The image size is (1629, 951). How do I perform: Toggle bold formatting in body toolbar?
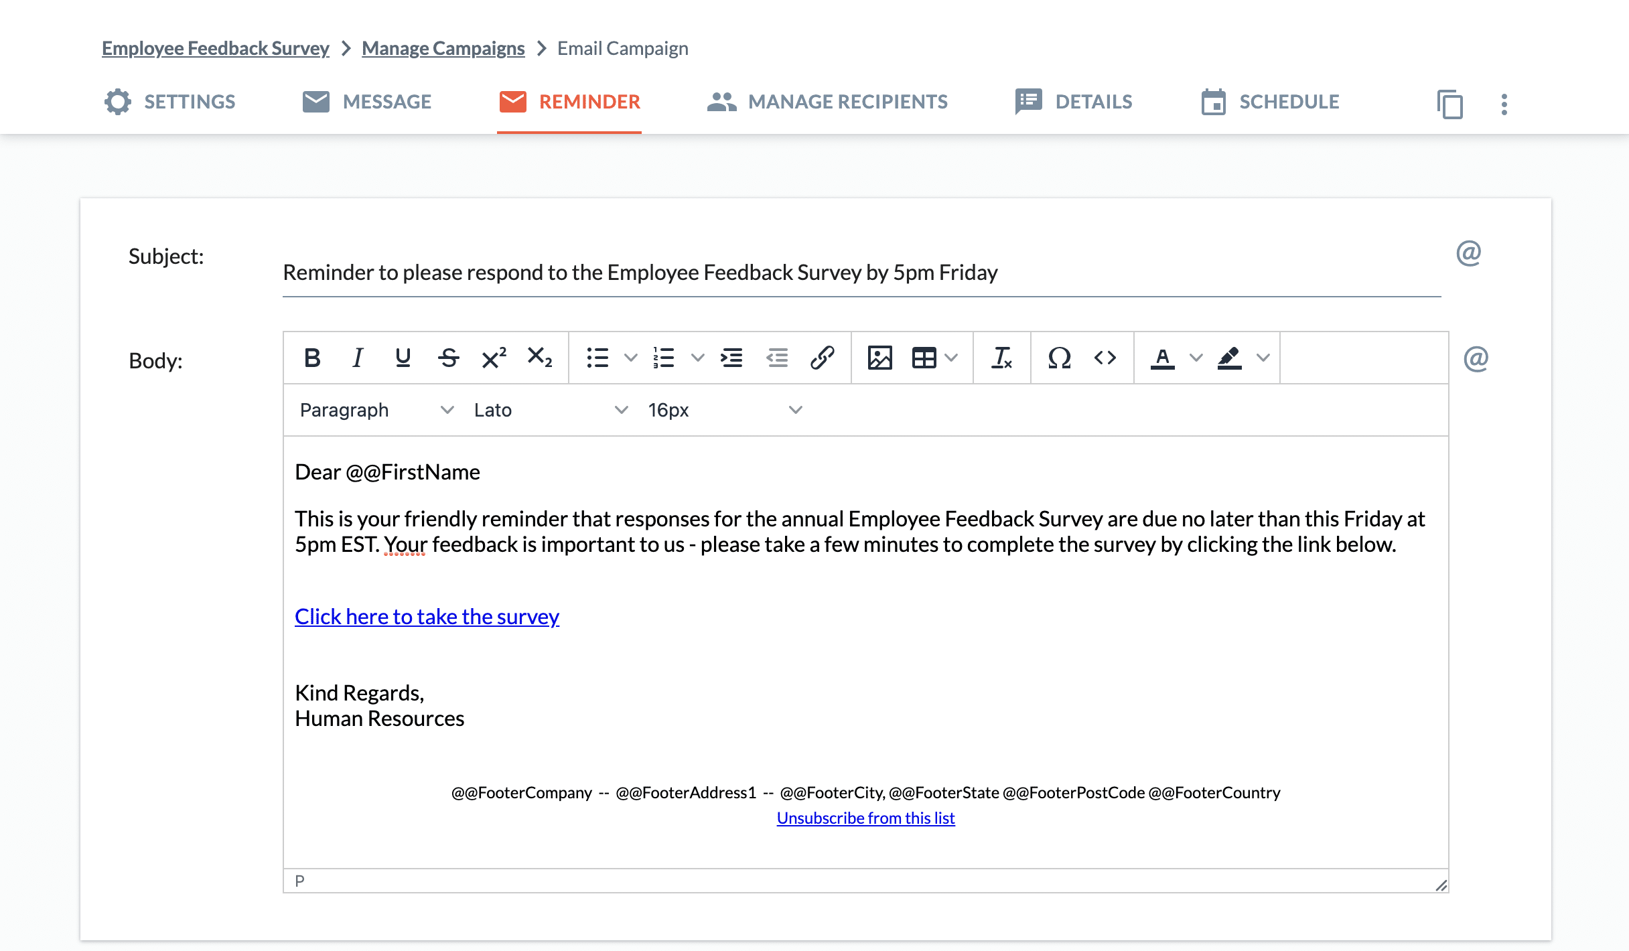click(312, 358)
